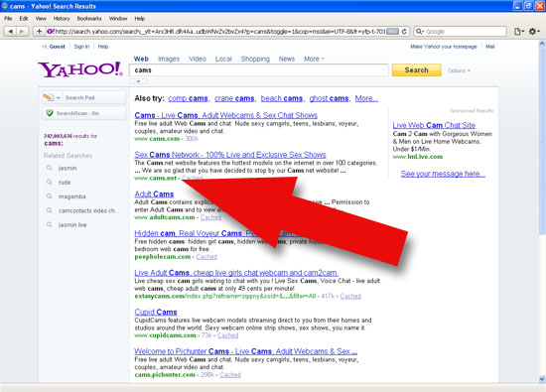Add bookmark with the plus icon

tap(39, 32)
